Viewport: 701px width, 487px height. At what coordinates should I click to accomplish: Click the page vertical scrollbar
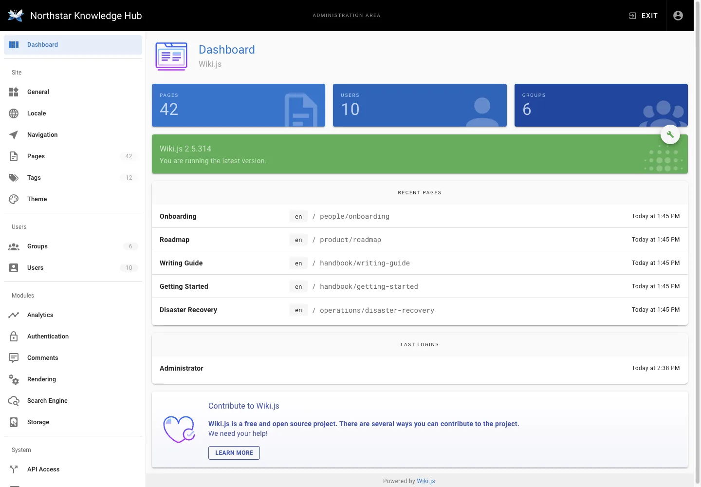(x=698, y=243)
